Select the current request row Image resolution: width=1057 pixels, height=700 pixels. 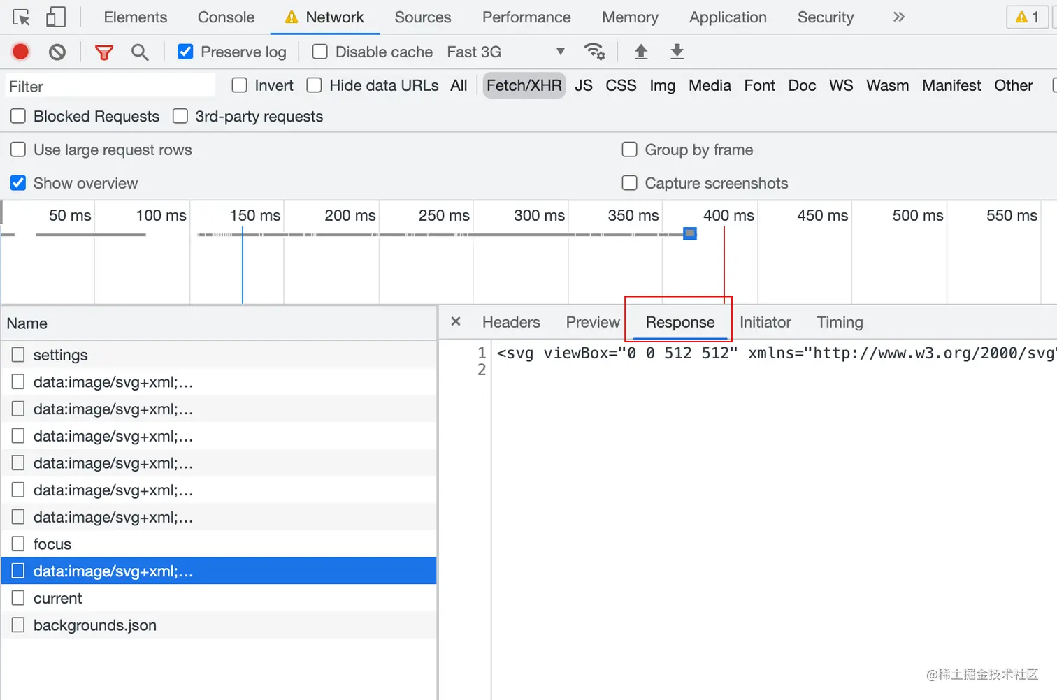coord(219,598)
